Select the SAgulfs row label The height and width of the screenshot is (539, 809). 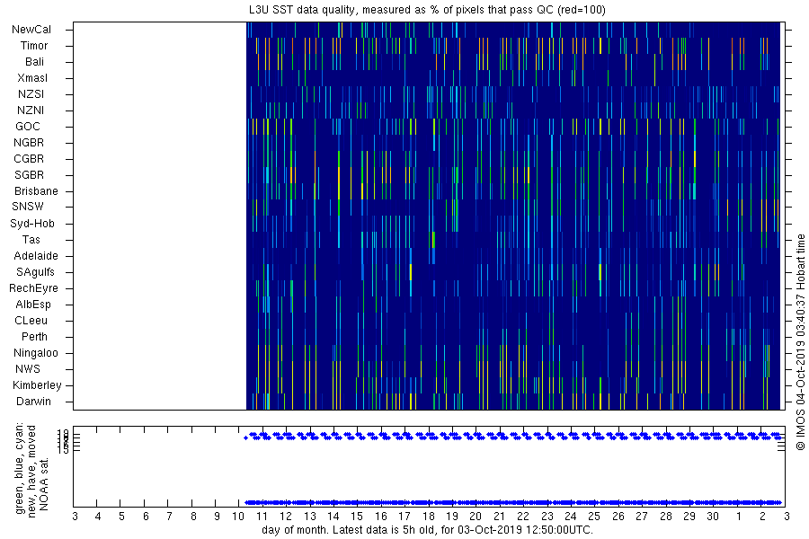[35, 272]
